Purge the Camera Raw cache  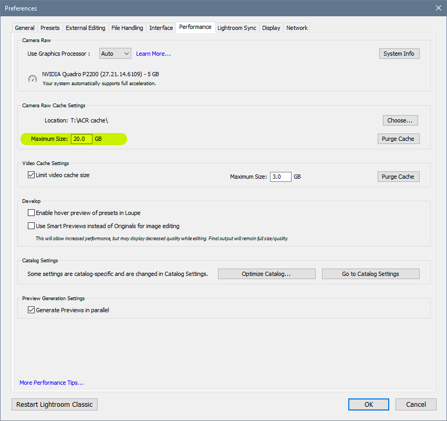click(x=398, y=138)
